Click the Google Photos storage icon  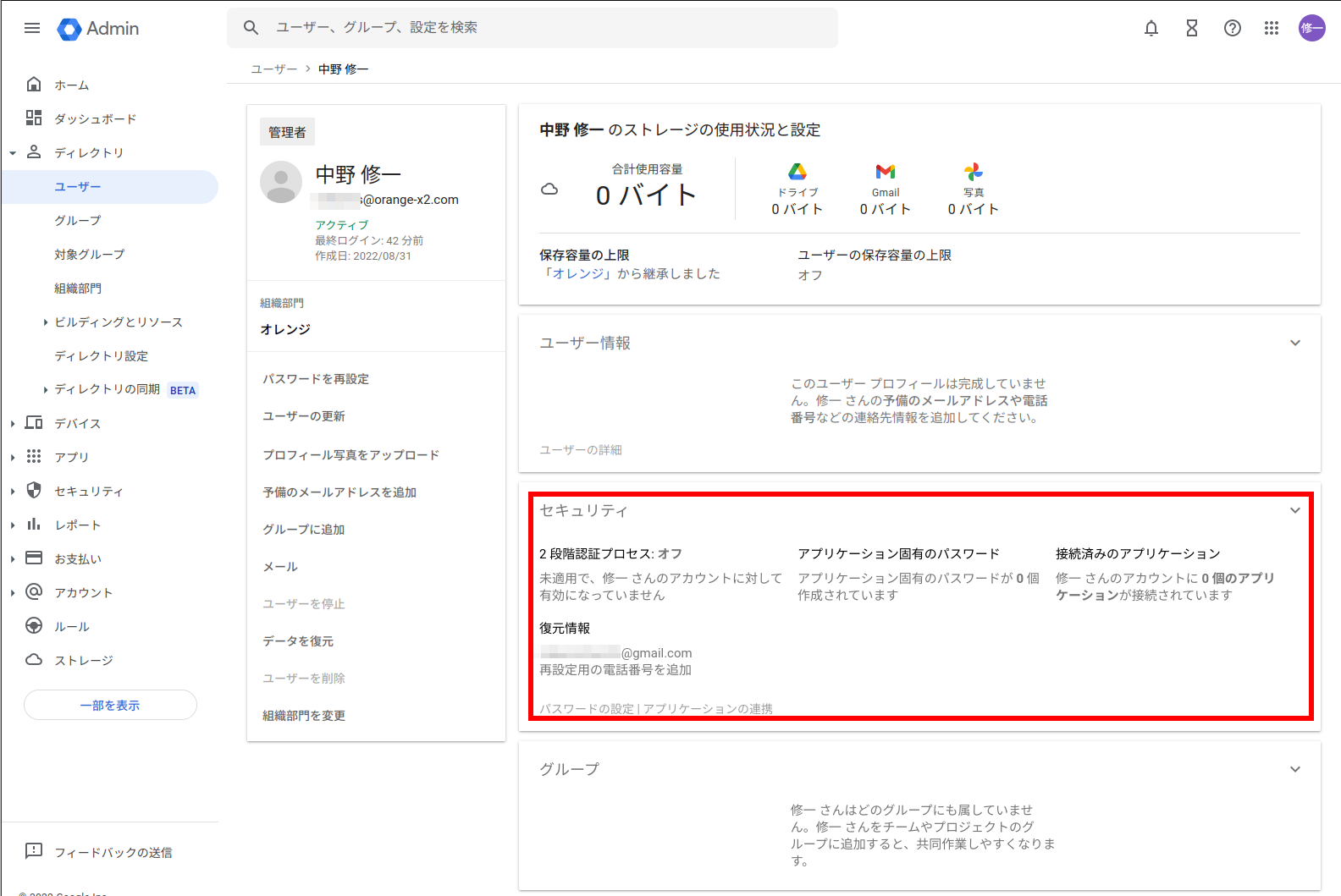pos(974,172)
